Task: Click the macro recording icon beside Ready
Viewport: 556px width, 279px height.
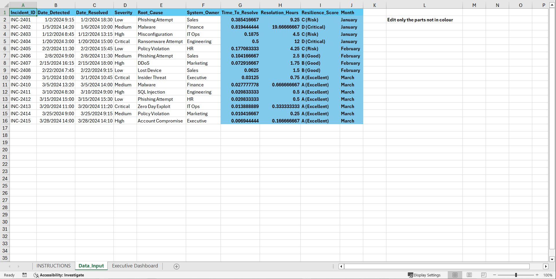Action: [x=25, y=275]
